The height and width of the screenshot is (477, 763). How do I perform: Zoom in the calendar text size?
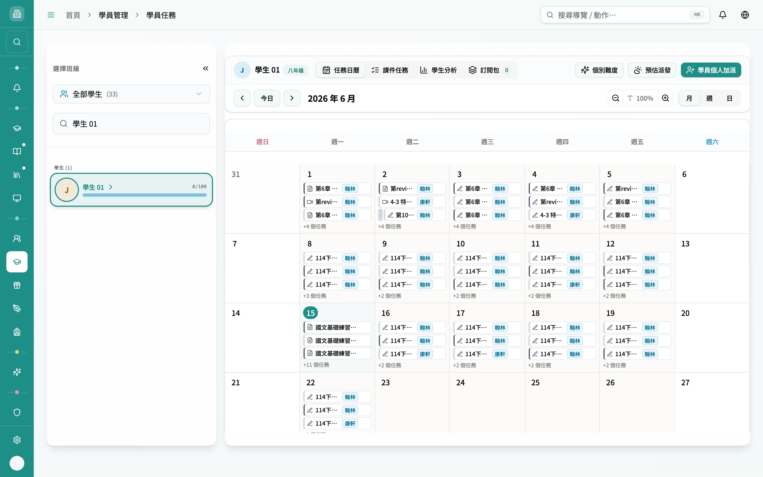pyautogui.click(x=666, y=98)
